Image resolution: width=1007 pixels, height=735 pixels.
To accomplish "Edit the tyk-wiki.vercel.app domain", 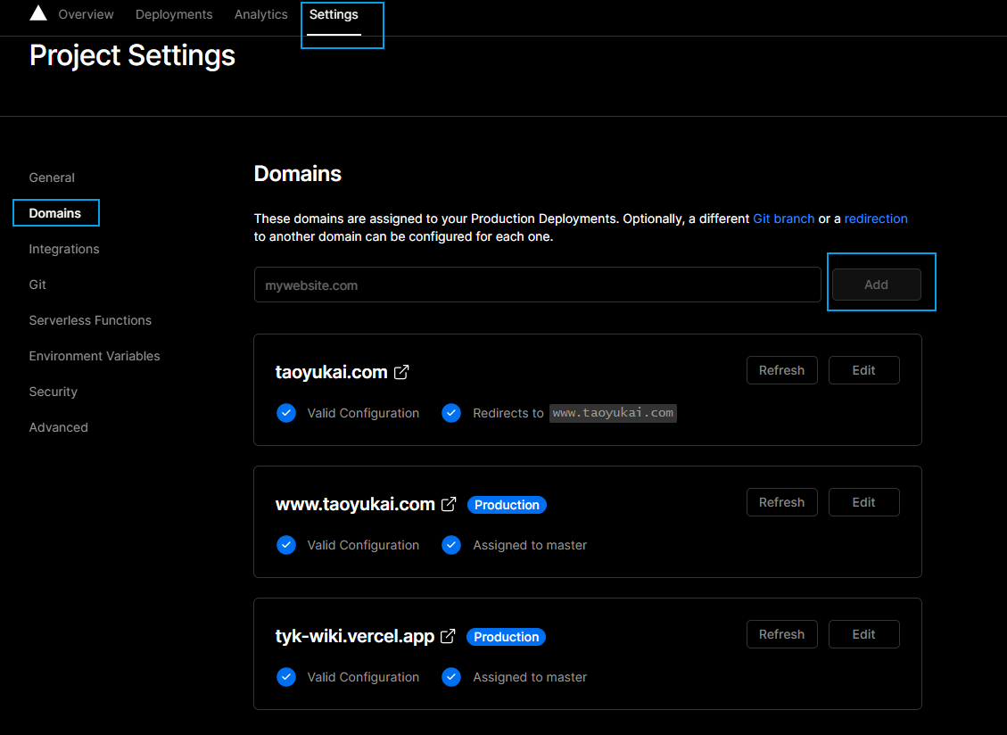I will [x=863, y=634].
